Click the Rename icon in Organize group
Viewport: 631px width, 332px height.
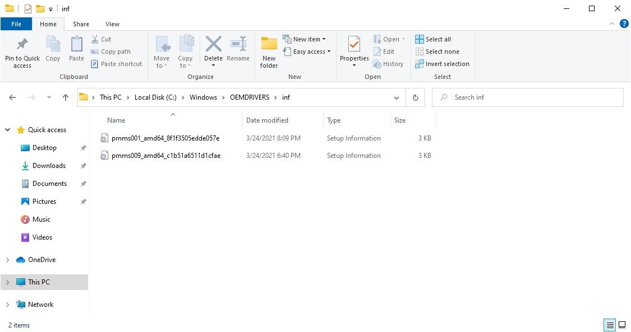[238, 45]
